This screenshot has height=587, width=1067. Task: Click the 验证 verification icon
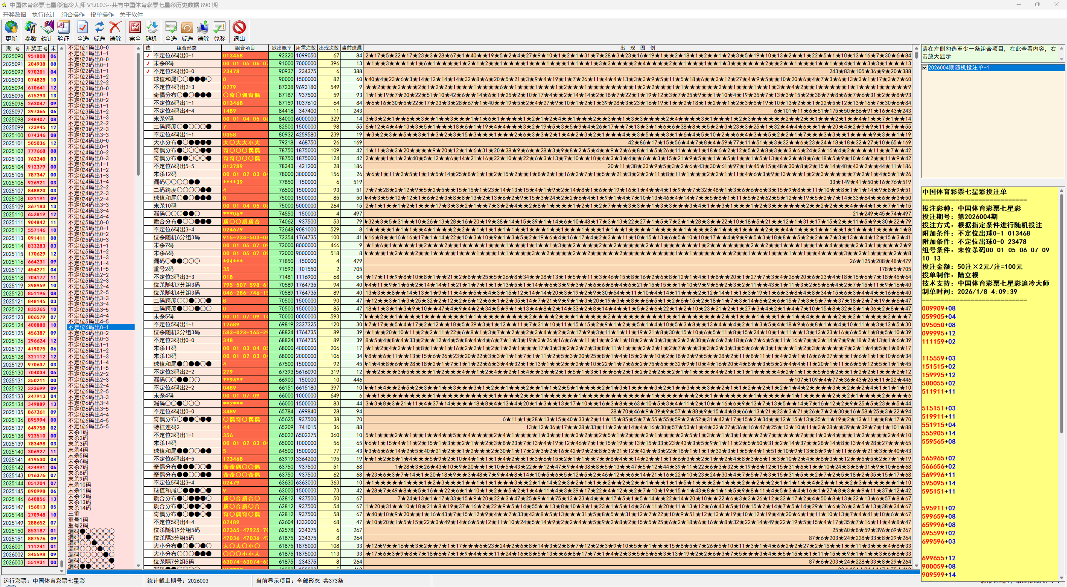tap(63, 28)
